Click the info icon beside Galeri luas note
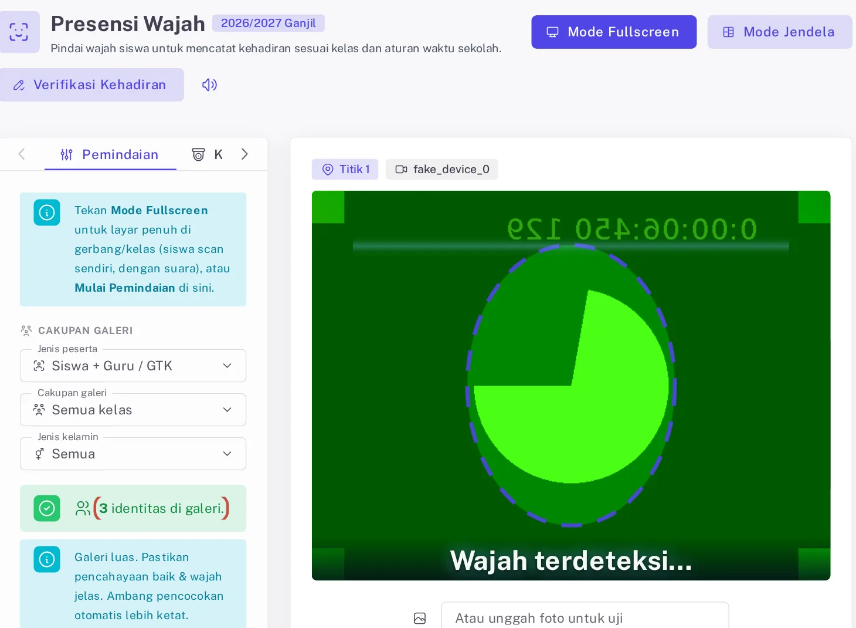 pos(47,559)
